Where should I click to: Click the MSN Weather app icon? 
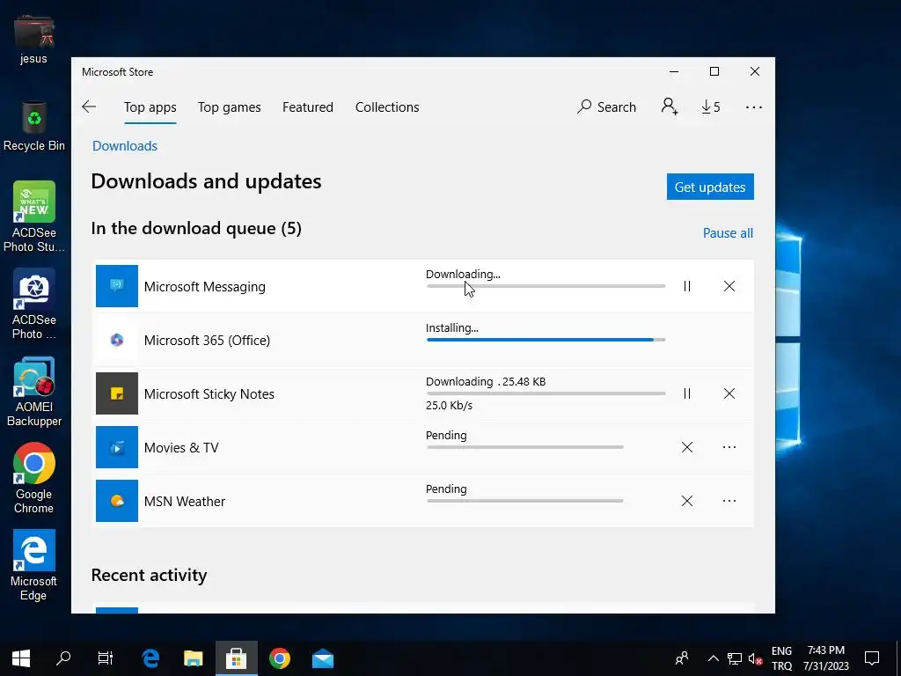[117, 501]
